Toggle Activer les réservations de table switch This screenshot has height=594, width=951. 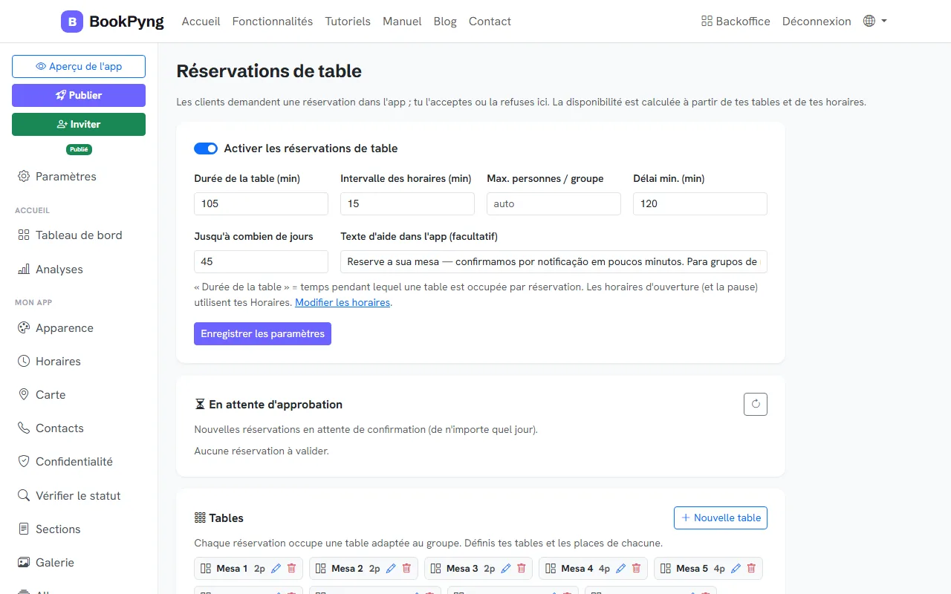tap(206, 148)
